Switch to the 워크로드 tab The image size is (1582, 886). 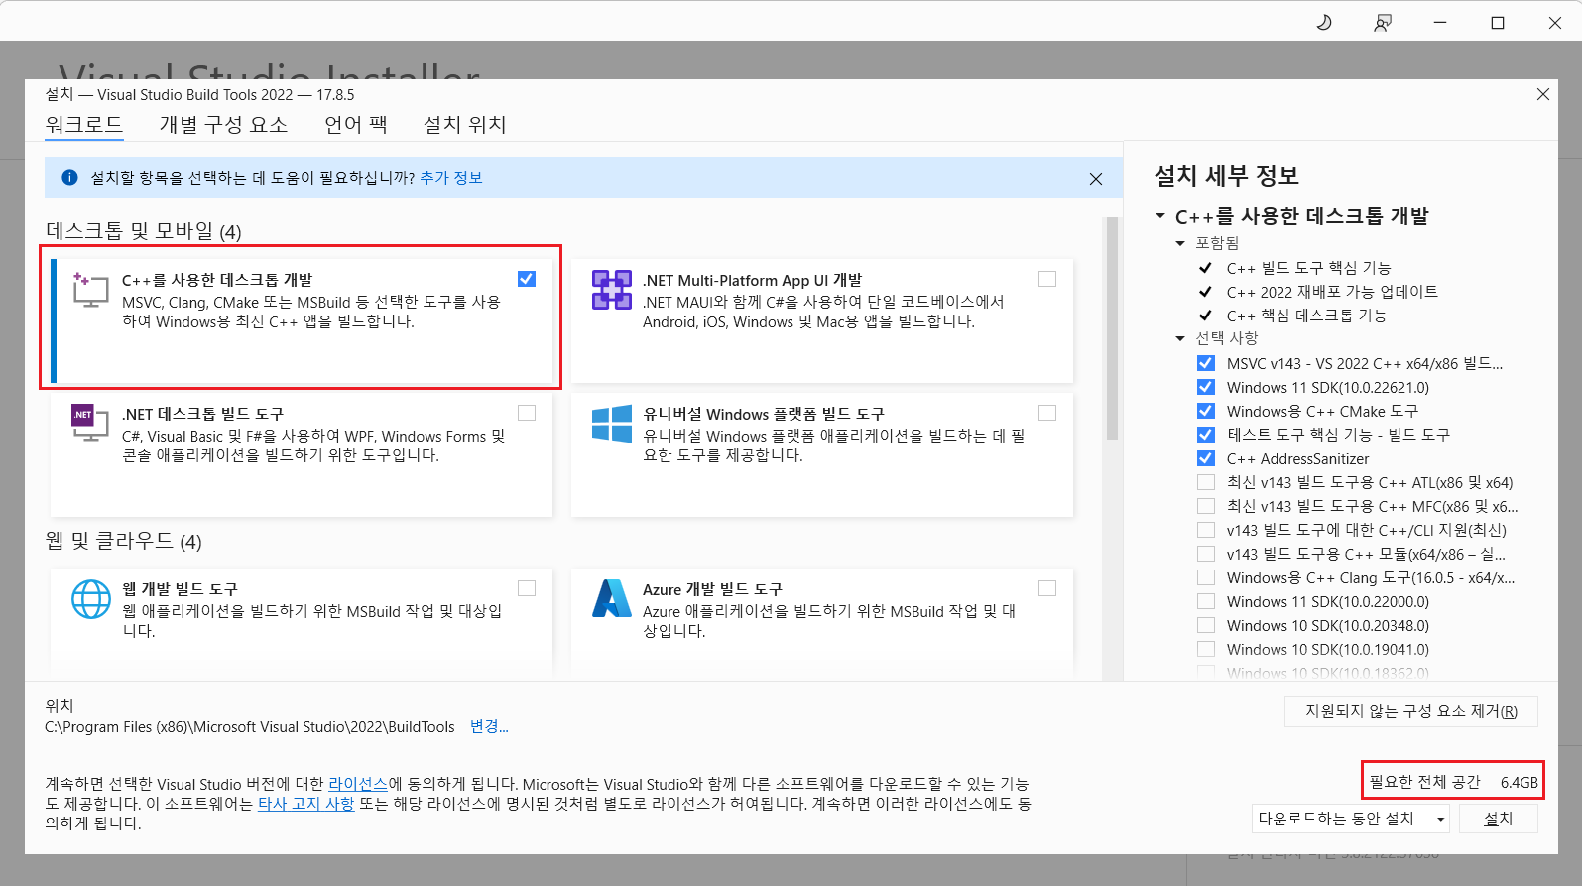(x=84, y=125)
